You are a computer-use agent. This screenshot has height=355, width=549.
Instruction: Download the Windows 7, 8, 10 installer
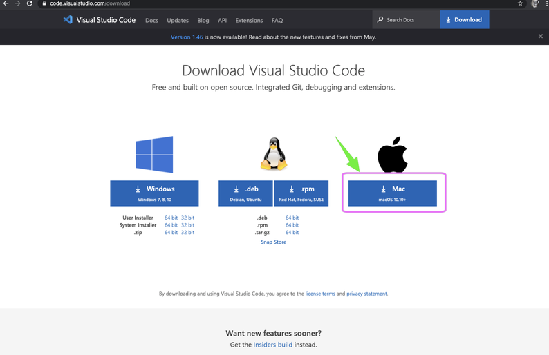tap(154, 193)
